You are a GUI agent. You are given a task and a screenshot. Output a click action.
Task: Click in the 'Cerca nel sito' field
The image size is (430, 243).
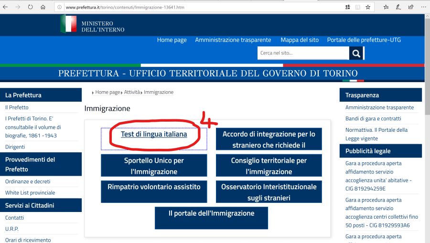click(x=303, y=53)
